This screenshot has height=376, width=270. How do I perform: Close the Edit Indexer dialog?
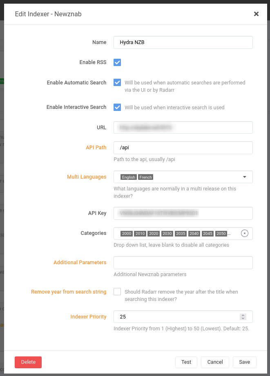256,13
